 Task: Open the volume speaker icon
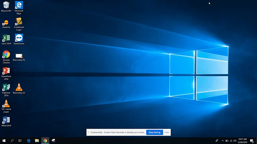point(235,140)
